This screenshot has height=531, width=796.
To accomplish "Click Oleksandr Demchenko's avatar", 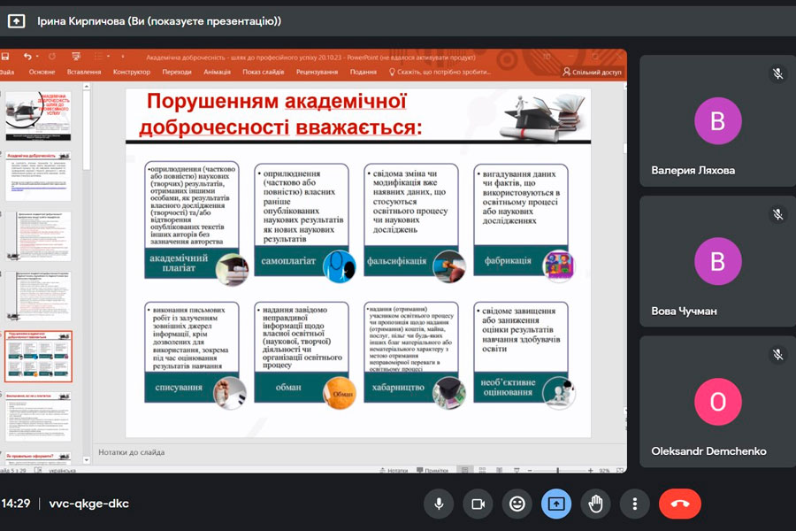I will click(x=717, y=402).
